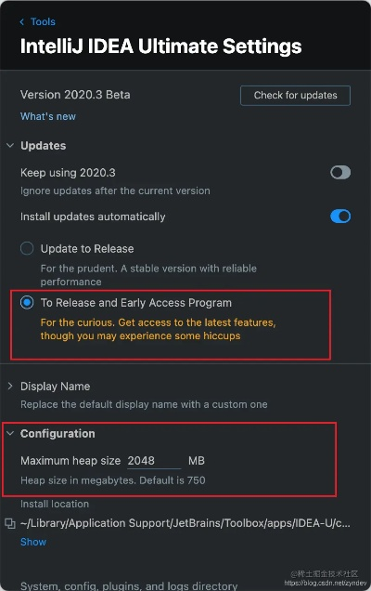Image resolution: width=371 pixels, height=591 pixels.
Task: Collapse the Configuration section chevron
Action: (x=10, y=433)
